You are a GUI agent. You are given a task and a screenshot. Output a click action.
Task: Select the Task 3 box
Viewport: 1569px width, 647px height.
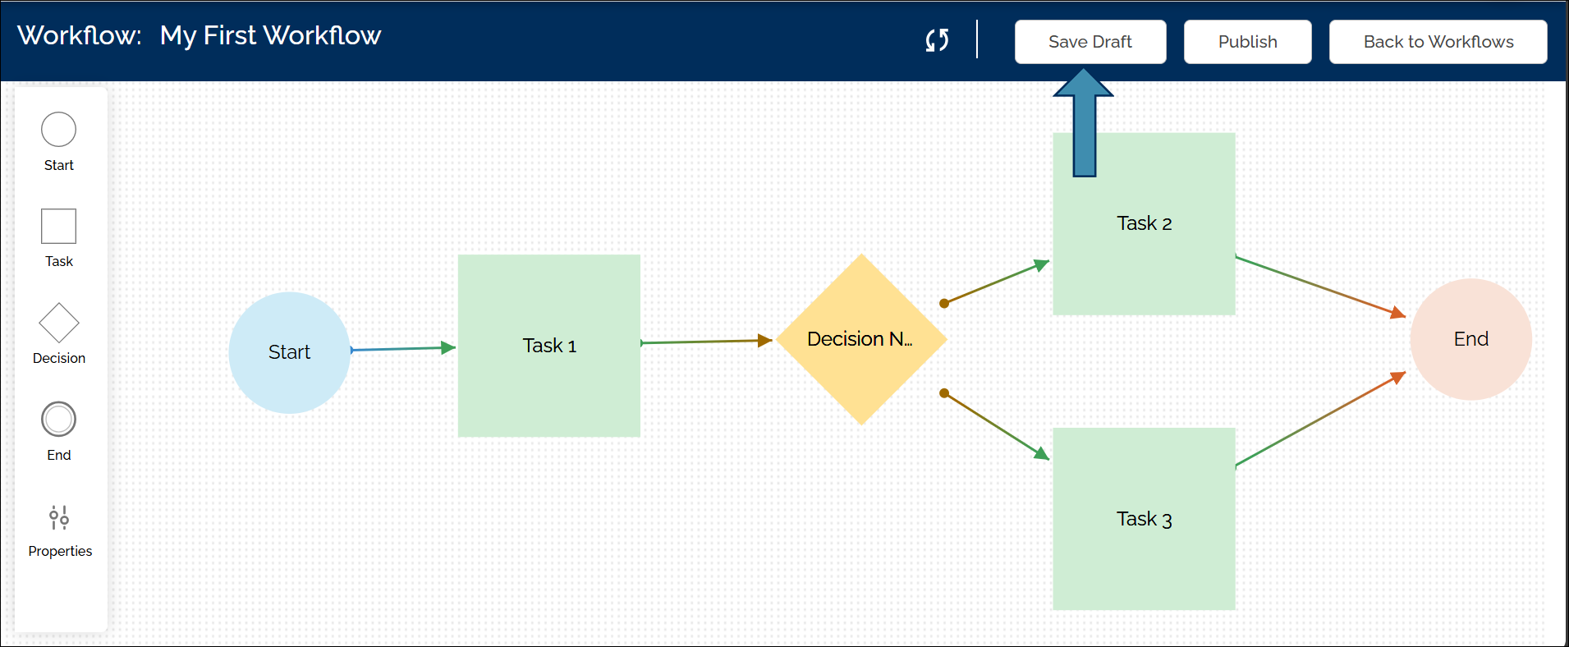pos(1144,519)
